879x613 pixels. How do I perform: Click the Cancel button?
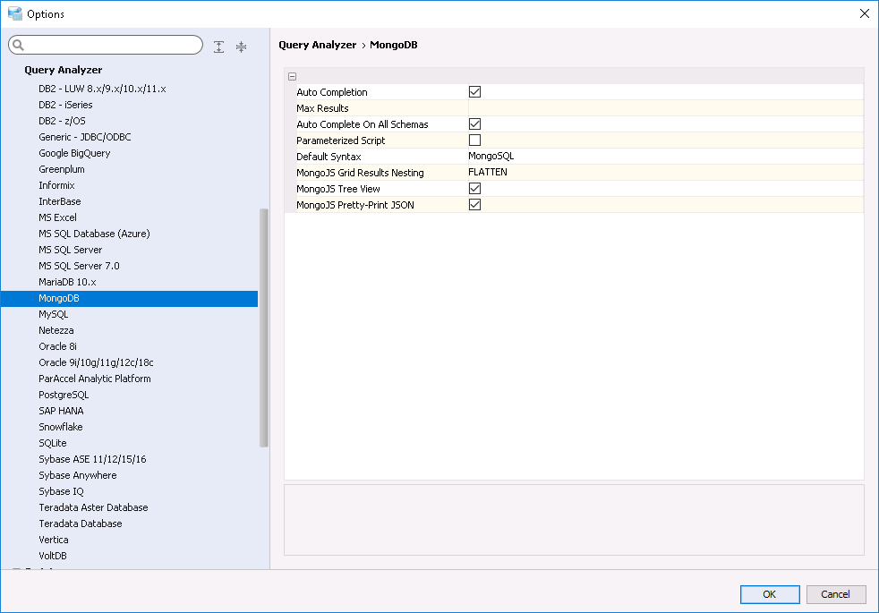[835, 594]
